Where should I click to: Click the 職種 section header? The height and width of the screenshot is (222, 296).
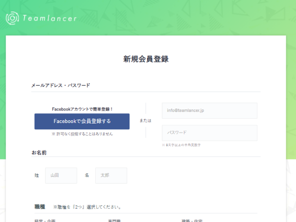coord(40,206)
